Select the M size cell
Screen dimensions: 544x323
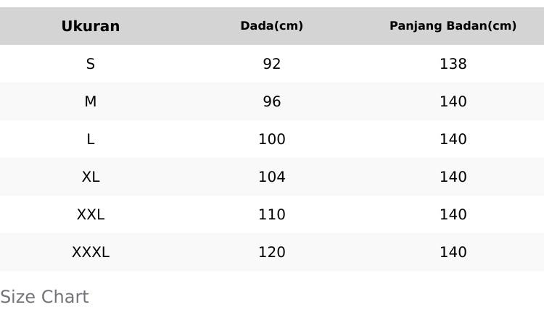click(91, 101)
